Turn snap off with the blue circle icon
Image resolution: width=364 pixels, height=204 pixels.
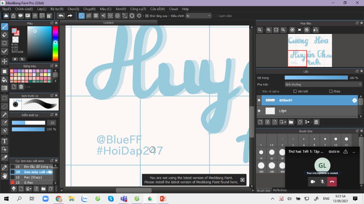pos(81,16)
